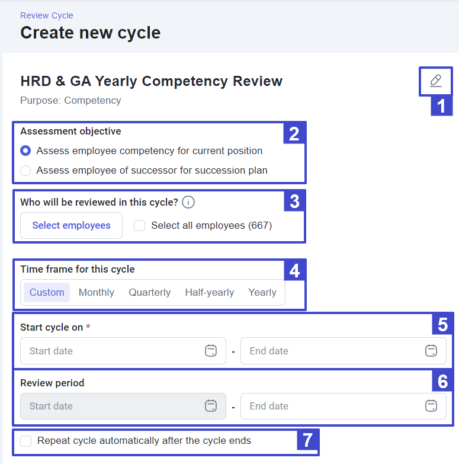Image resolution: width=459 pixels, height=464 pixels.
Task: Open the Review Cycle breadcrumb link
Action: click(x=47, y=15)
